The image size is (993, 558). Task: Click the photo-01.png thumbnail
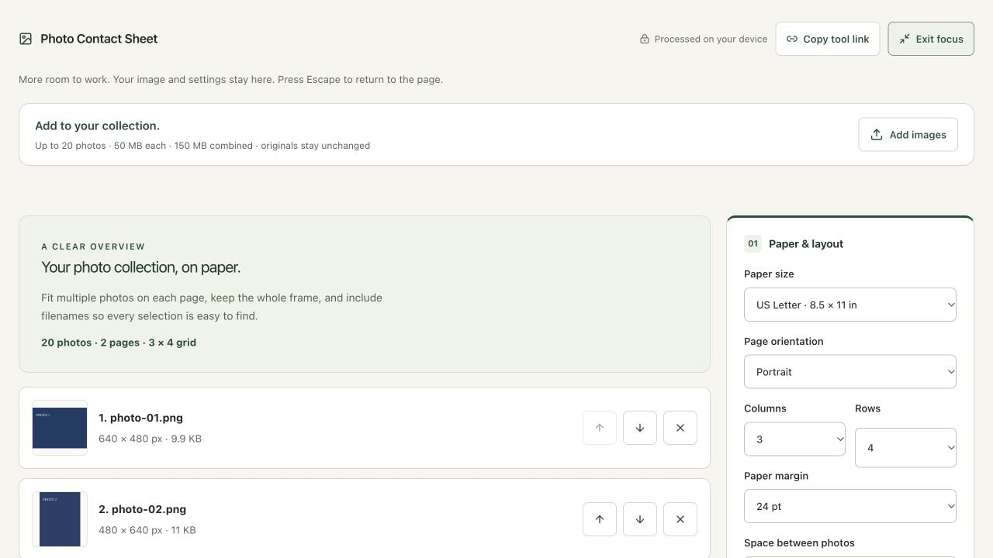(x=60, y=428)
